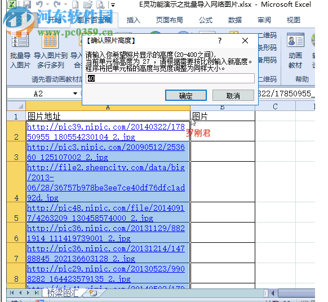
Task: Select row 8 header
Action: coord(16,273)
